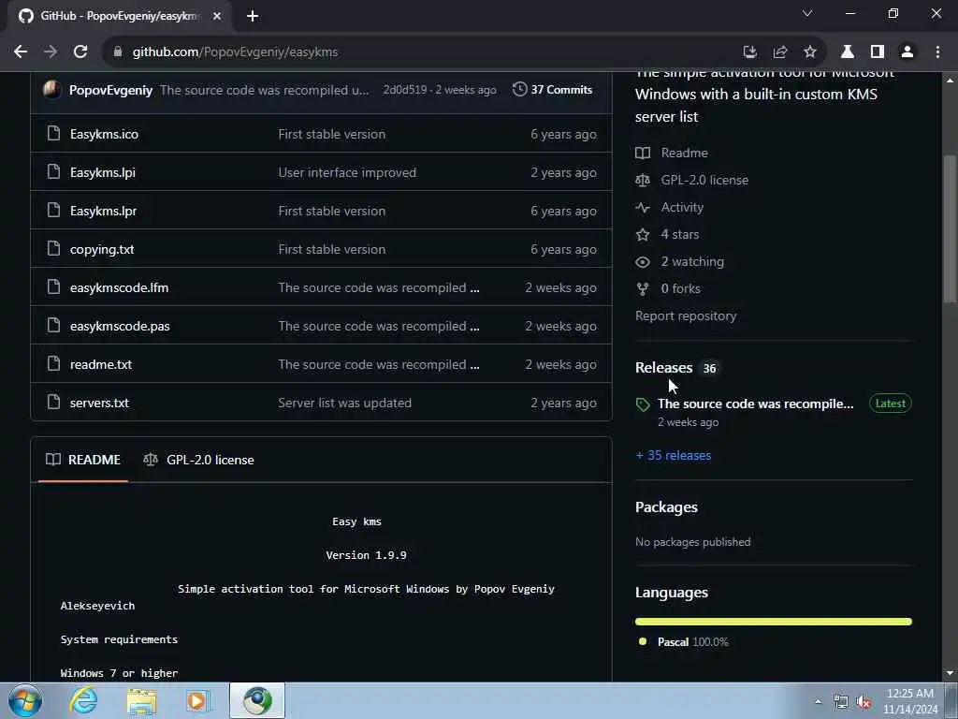Open a new browser tab
This screenshot has width=958, height=719.
coord(253,16)
